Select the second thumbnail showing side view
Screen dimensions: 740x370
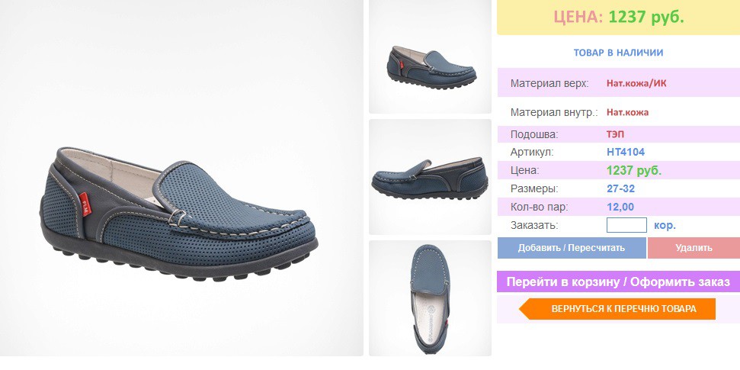(430, 177)
